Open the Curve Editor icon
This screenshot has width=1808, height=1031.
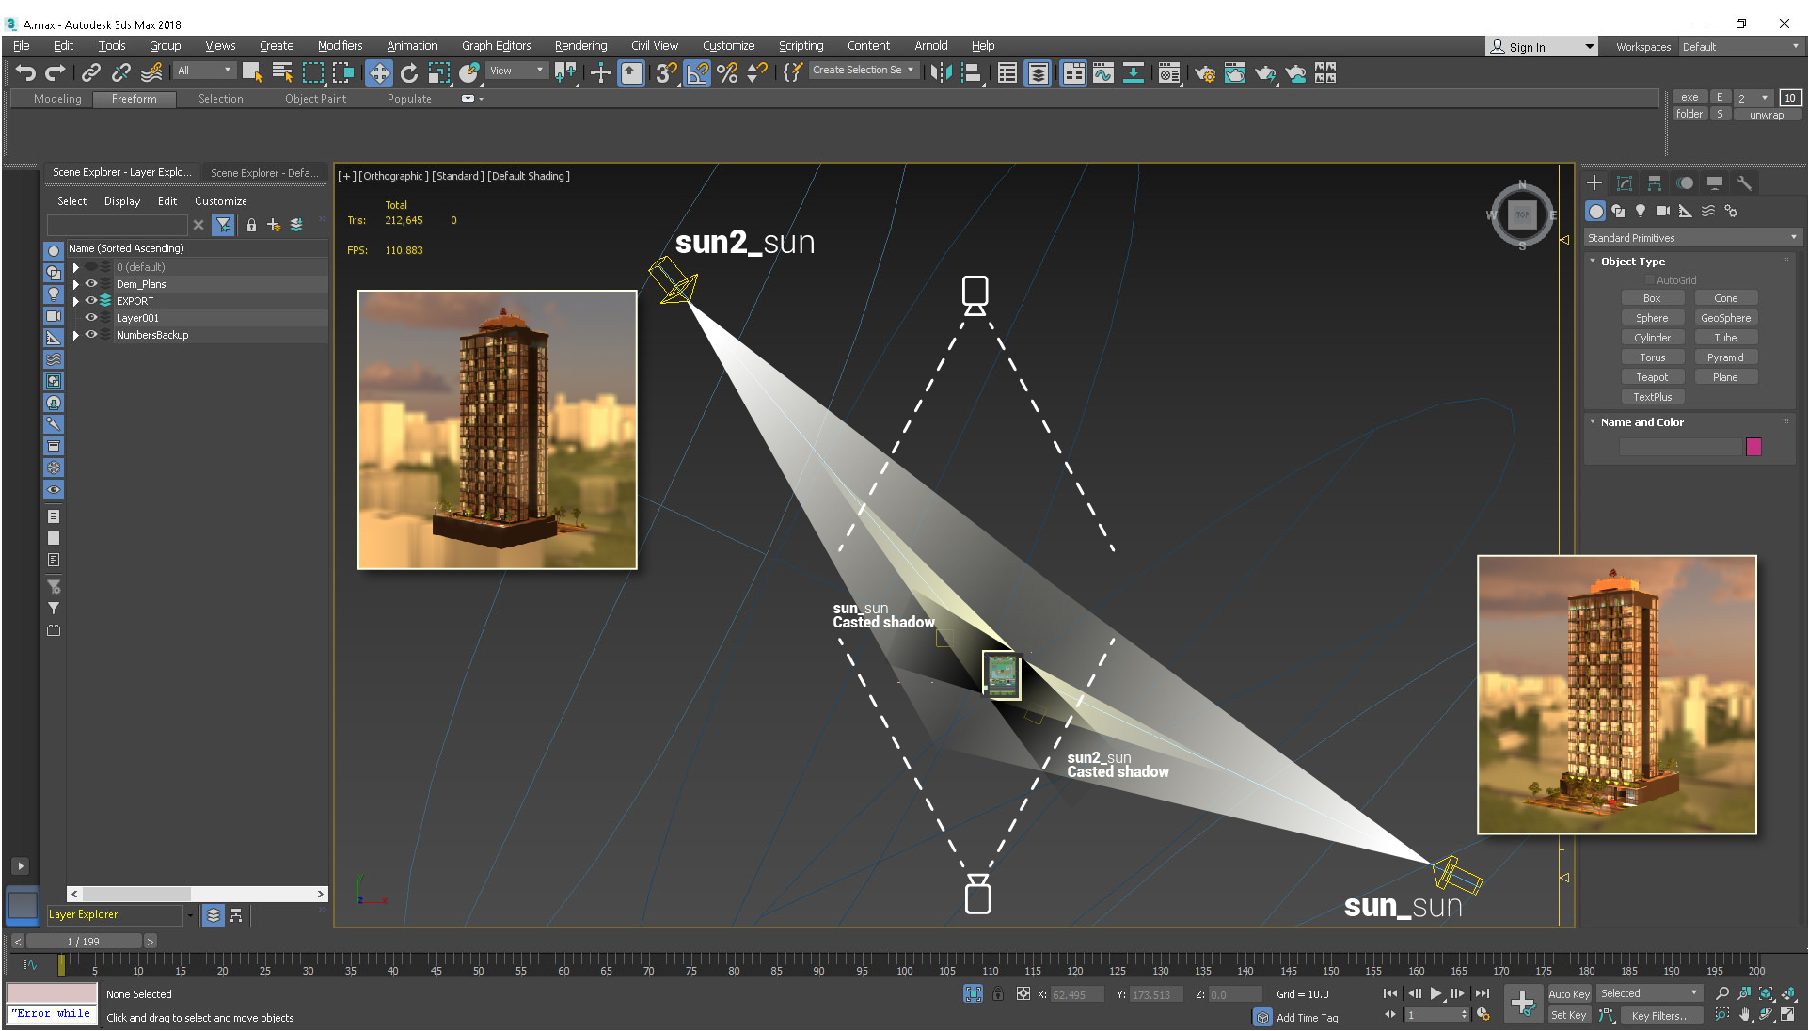[1102, 72]
